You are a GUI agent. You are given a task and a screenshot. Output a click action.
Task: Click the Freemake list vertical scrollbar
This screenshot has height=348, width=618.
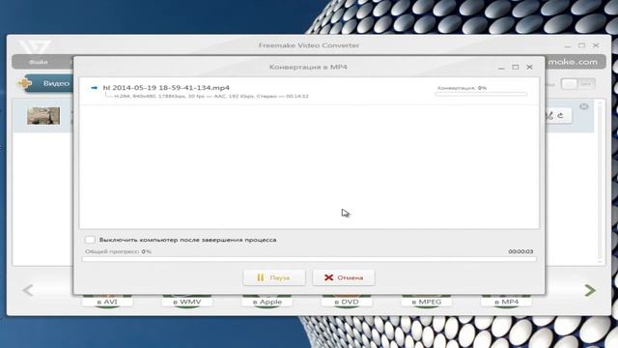pos(600,182)
